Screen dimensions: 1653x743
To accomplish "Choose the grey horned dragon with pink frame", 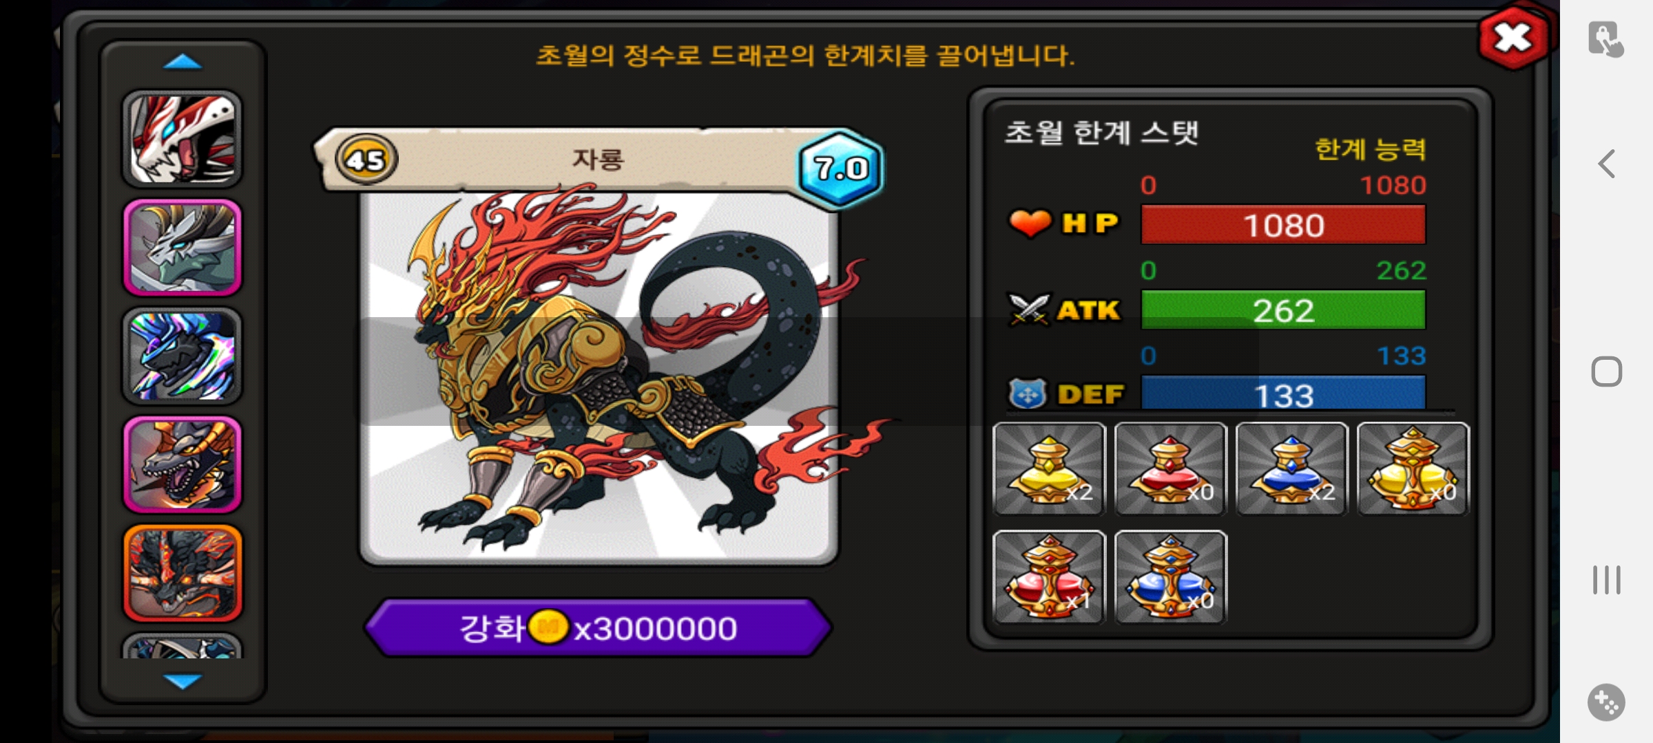I will click(183, 248).
